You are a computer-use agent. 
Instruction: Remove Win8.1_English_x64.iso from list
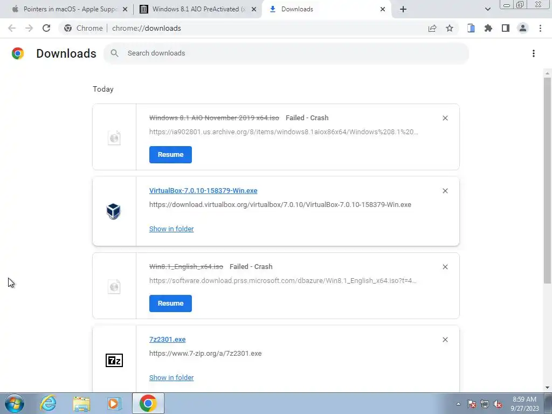[x=445, y=267]
